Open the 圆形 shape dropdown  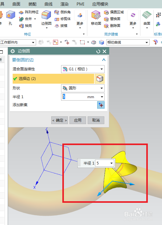(x=83, y=88)
